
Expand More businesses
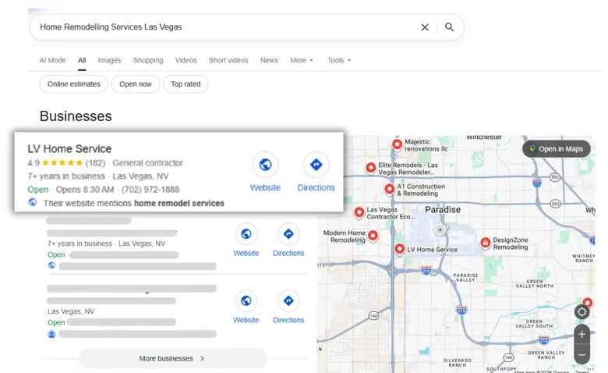coord(173,359)
